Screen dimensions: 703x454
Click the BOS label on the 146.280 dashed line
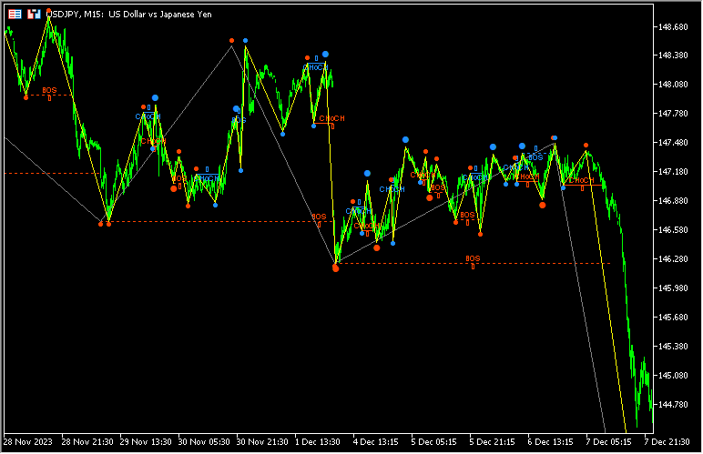click(473, 259)
